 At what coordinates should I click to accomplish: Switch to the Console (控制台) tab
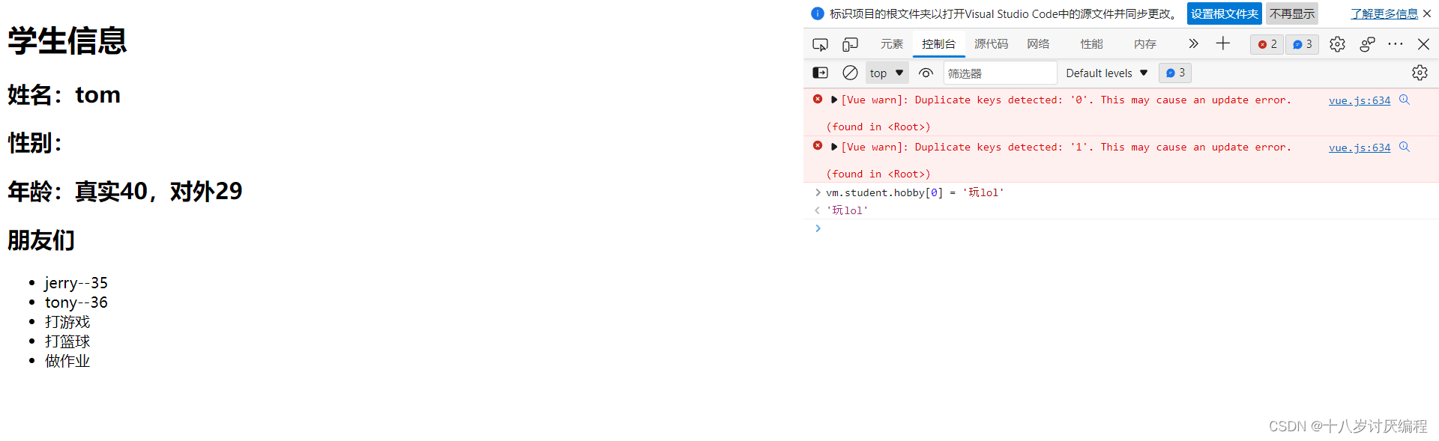[x=939, y=44]
